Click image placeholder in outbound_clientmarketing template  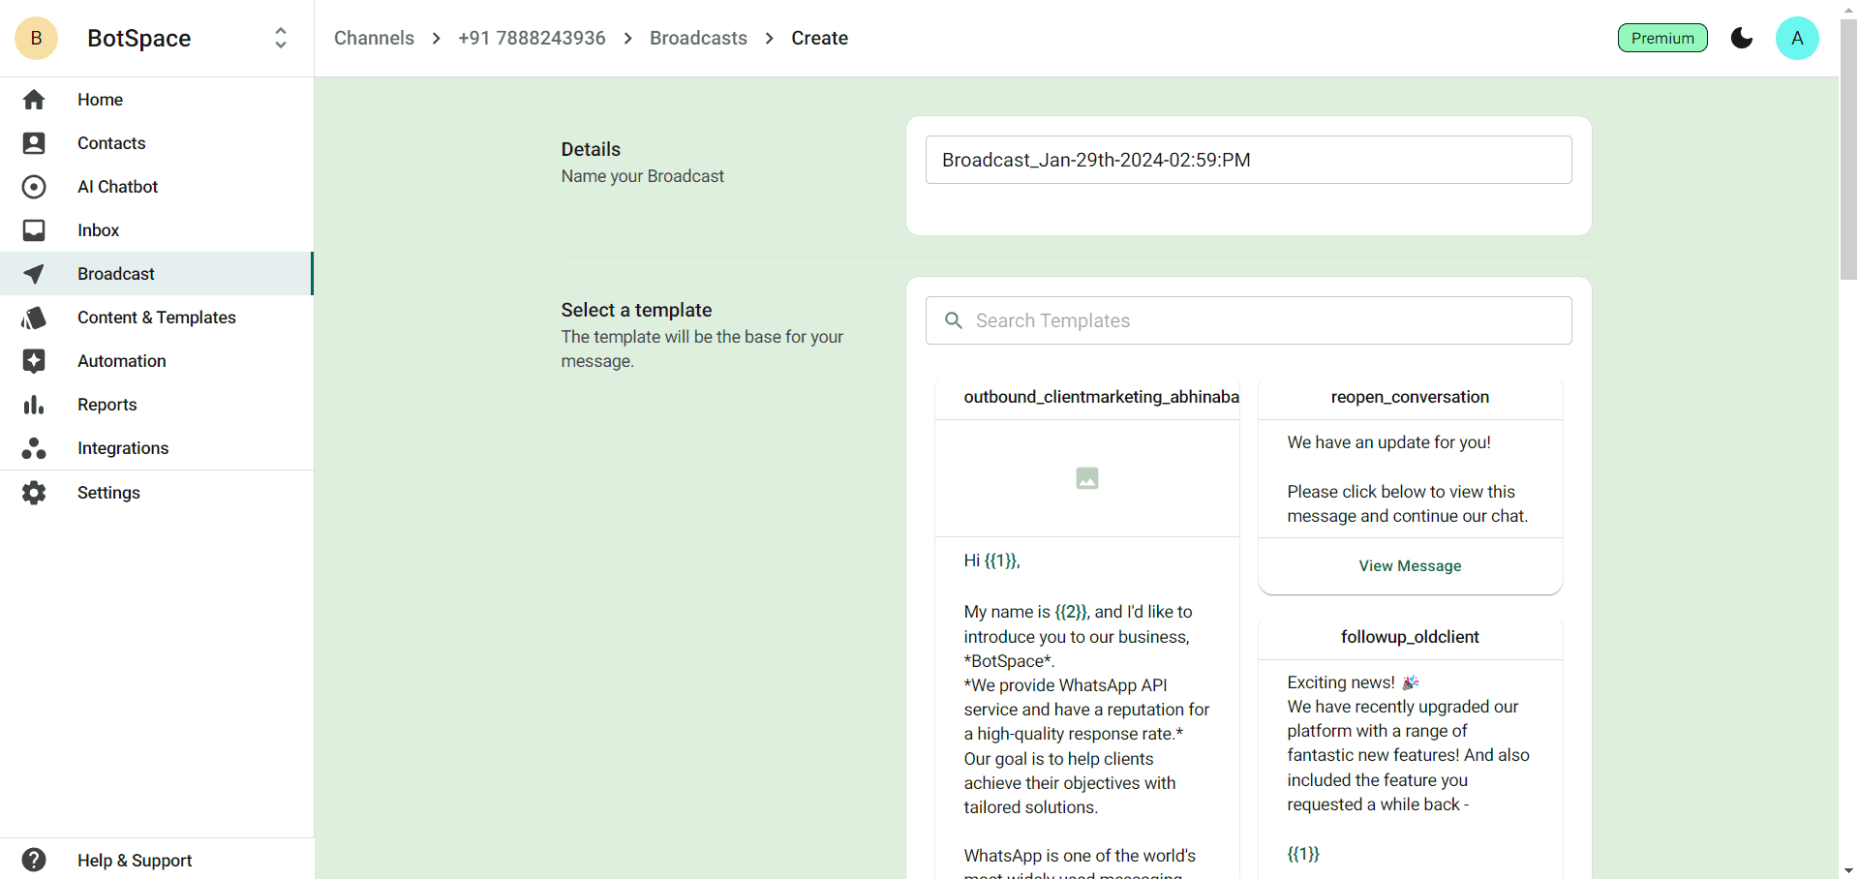pos(1087,478)
